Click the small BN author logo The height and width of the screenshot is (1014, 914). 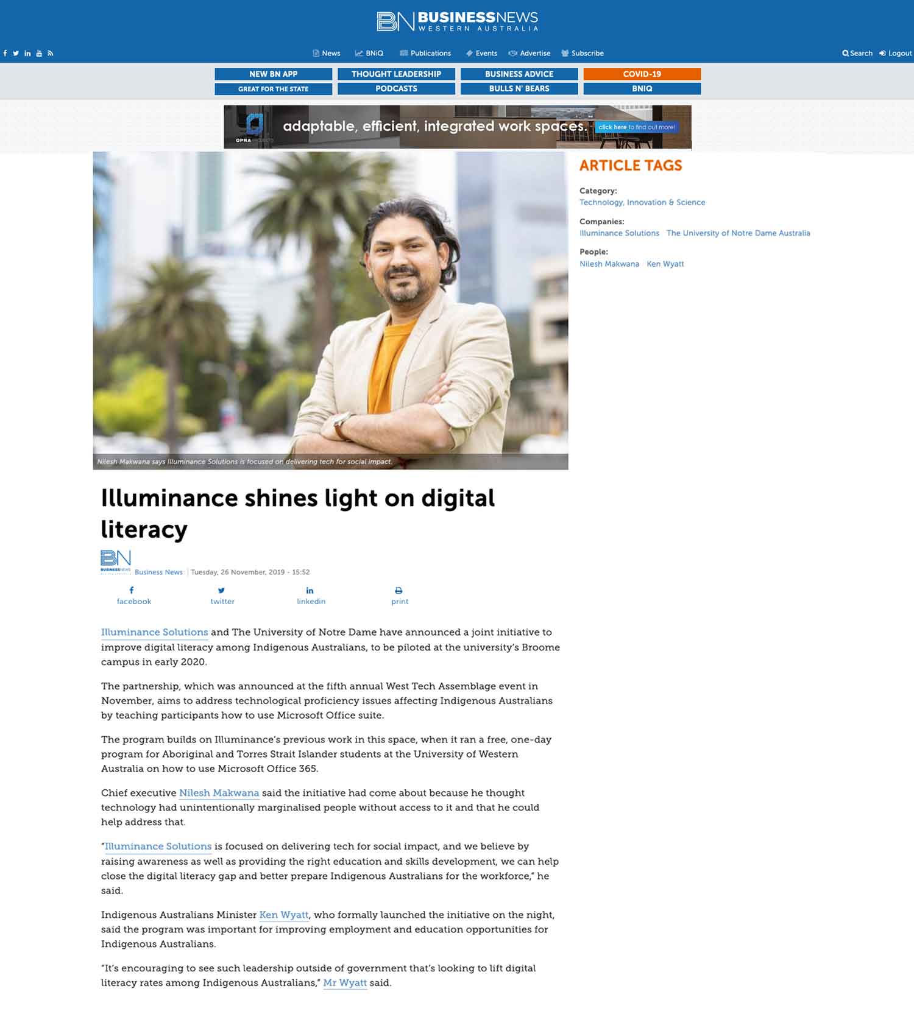(x=116, y=562)
